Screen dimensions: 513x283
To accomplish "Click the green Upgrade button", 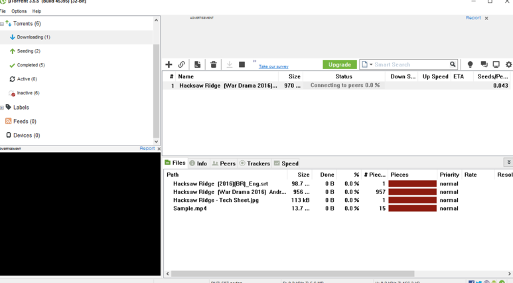I will [340, 64].
